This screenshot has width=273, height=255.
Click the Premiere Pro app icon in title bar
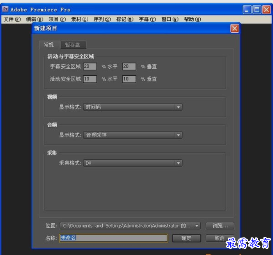(5, 9)
